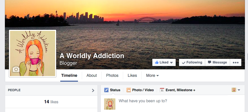
Task: Click the speech bubble Message icon
Action: tap(210, 62)
